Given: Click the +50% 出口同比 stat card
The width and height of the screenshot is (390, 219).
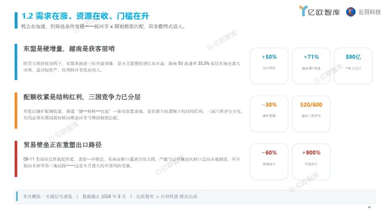Looking at the screenshot, I should coord(269,66).
